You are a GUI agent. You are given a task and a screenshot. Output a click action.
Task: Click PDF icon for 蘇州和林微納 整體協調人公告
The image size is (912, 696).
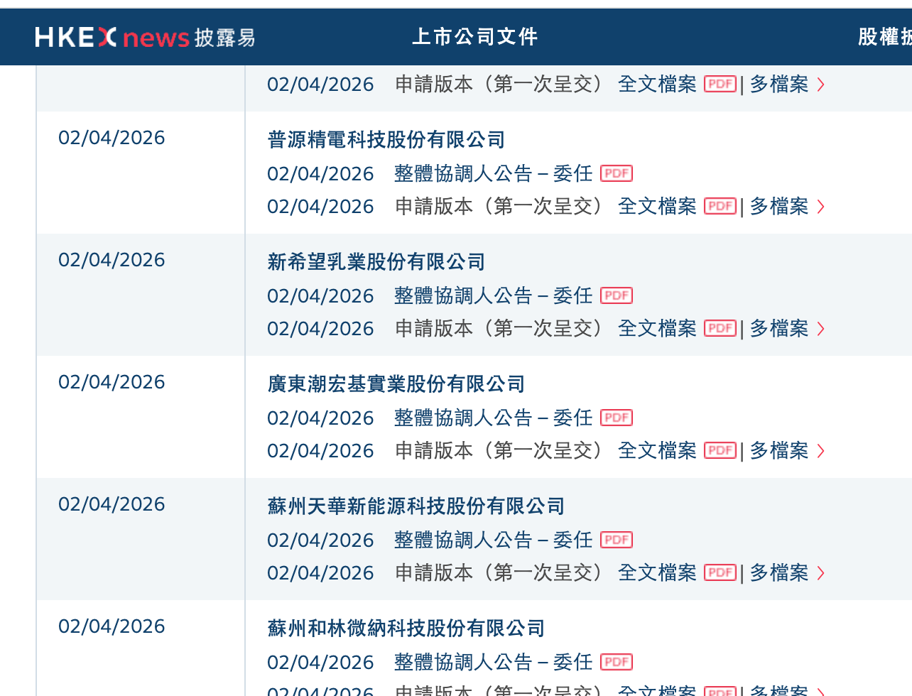(x=616, y=662)
